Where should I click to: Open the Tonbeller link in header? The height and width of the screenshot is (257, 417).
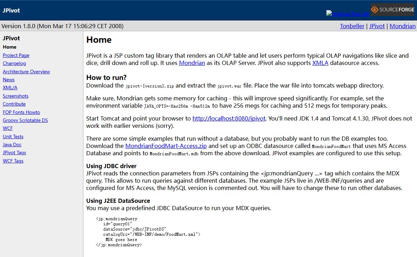pyautogui.click(x=352, y=26)
